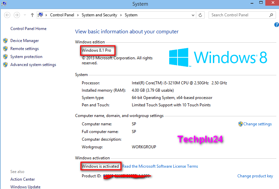The width and height of the screenshot is (279, 189).
Task: Go up one level with Up arrow
Action: [32, 15]
